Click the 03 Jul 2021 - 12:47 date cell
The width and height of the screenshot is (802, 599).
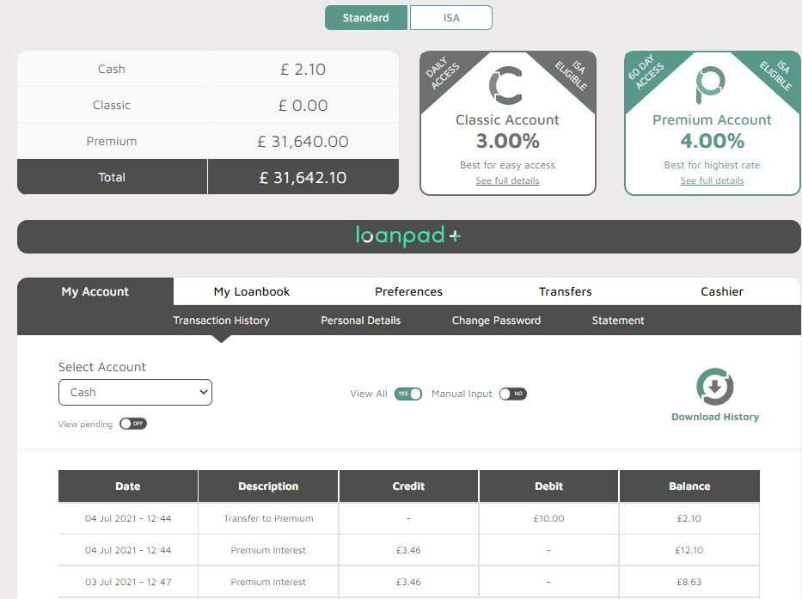[x=128, y=582]
